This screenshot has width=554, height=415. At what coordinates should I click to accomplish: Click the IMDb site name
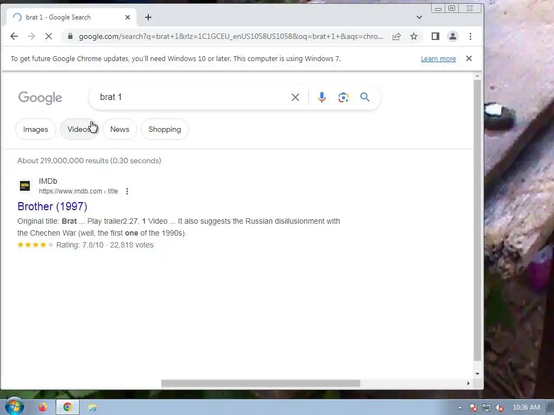click(48, 181)
